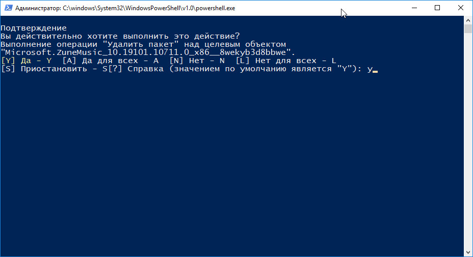Click the "[A] Да для всех" option text
Viewport: 473px width, 257px height.
[100, 61]
